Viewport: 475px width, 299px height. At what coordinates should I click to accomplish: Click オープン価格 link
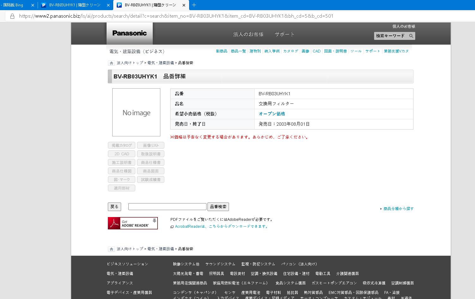click(272, 114)
